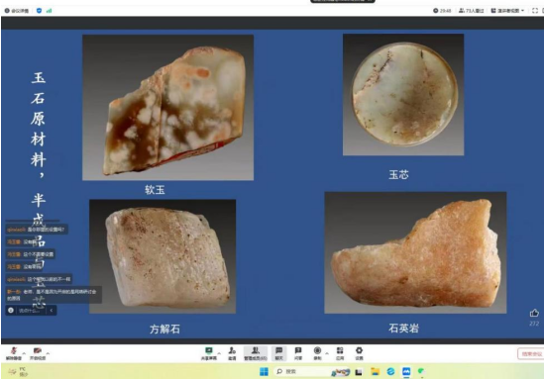The width and height of the screenshot is (544, 379).
Task: Open the Invite participants button
Action: click(x=232, y=353)
